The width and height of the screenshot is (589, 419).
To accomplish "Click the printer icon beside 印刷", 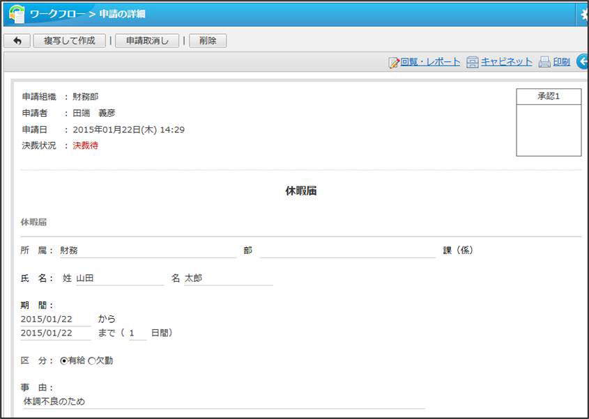I will (x=544, y=63).
